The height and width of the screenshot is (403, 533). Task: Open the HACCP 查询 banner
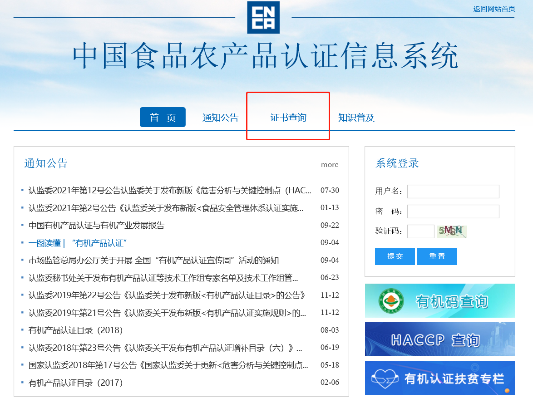[x=440, y=339]
